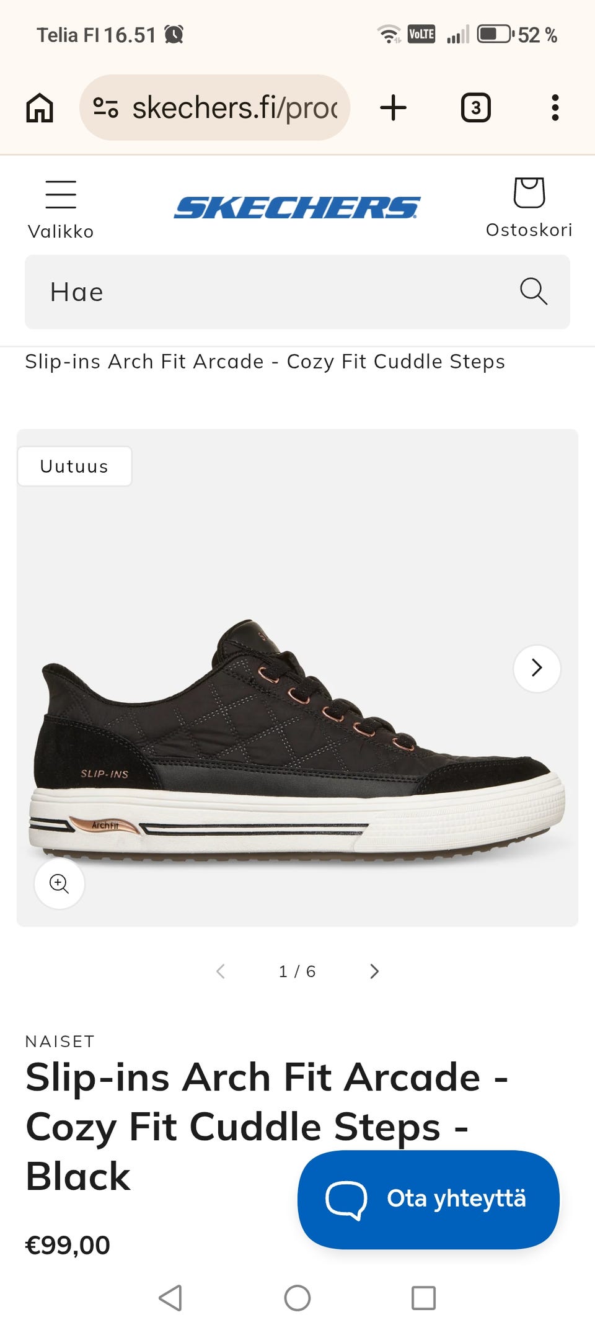Open the browser three-dot menu
The width and height of the screenshot is (595, 1330).
555,108
